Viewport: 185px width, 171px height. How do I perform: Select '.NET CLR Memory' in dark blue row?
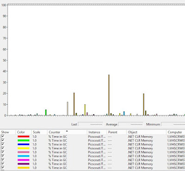pos(140,145)
